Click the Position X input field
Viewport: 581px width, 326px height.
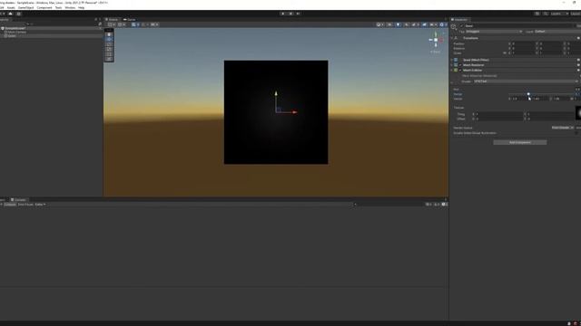tap(523, 43)
